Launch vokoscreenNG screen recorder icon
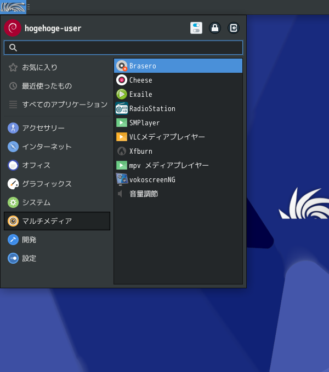 coord(122,179)
